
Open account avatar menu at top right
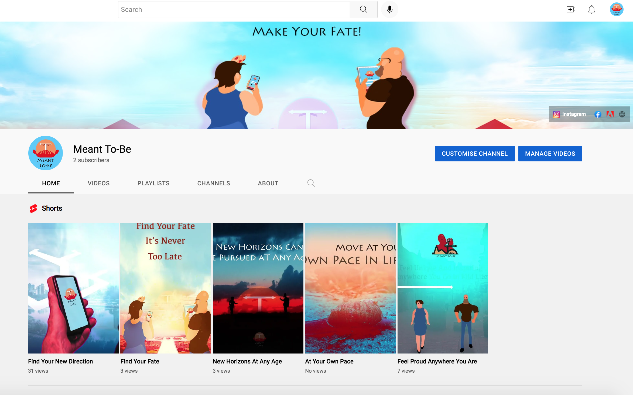(617, 9)
